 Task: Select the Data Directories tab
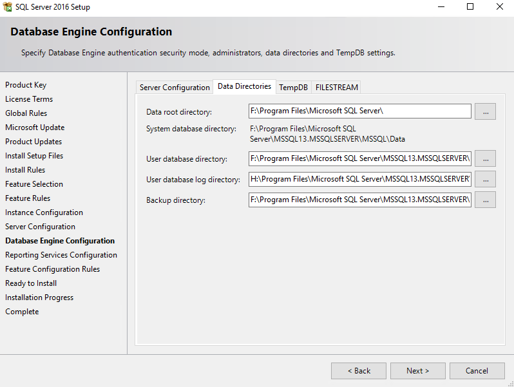244,86
